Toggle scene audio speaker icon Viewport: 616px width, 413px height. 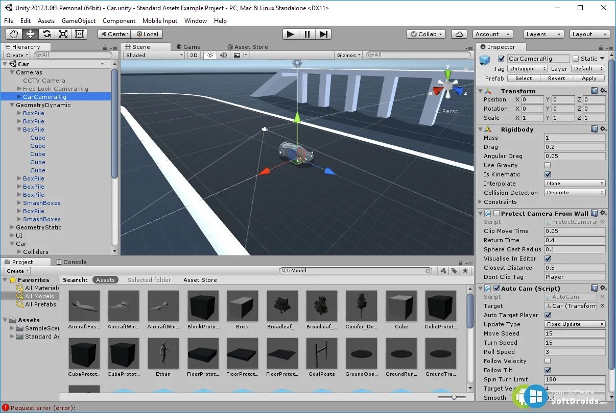tap(223, 55)
